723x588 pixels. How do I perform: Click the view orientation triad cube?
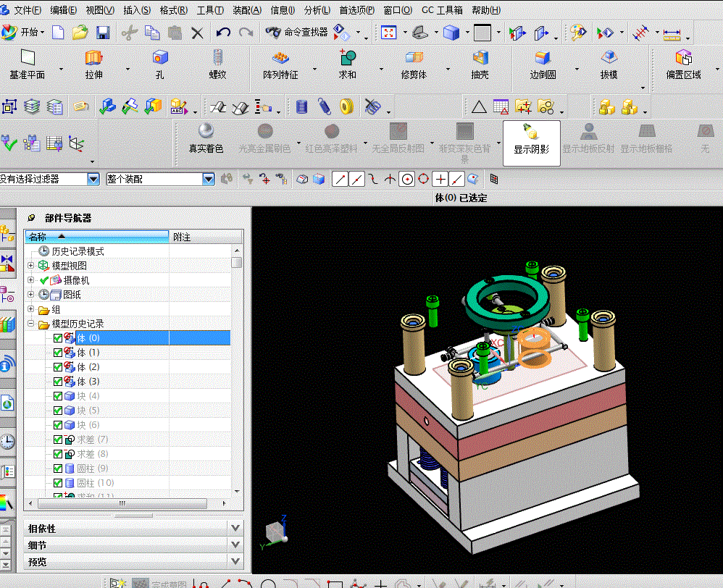275,532
